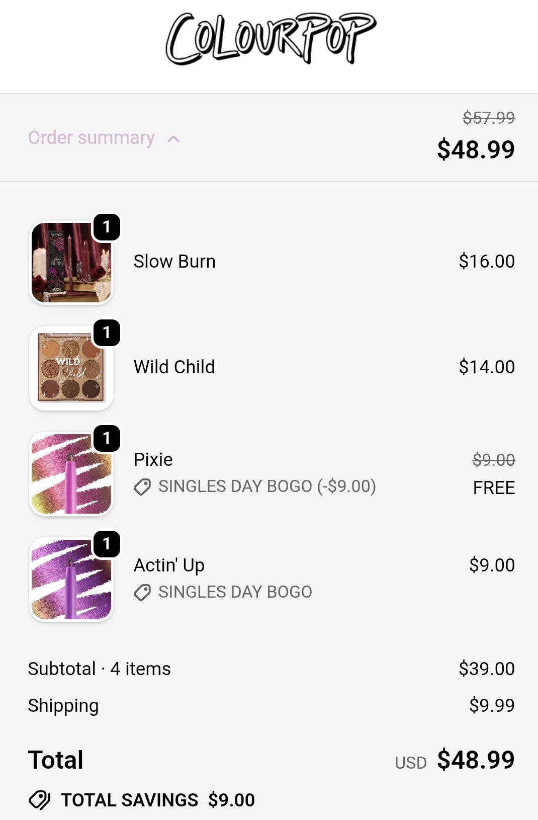This screenshot has width=538, height=820.
Task: Click the $48.99 total in the header
Action: pyautogui.click(x=476, y=150)
